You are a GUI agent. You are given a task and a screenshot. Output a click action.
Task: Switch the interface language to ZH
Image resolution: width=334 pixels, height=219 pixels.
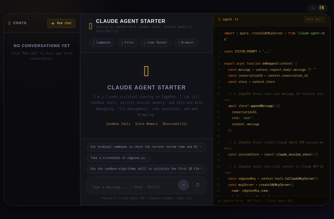[313, 9]
